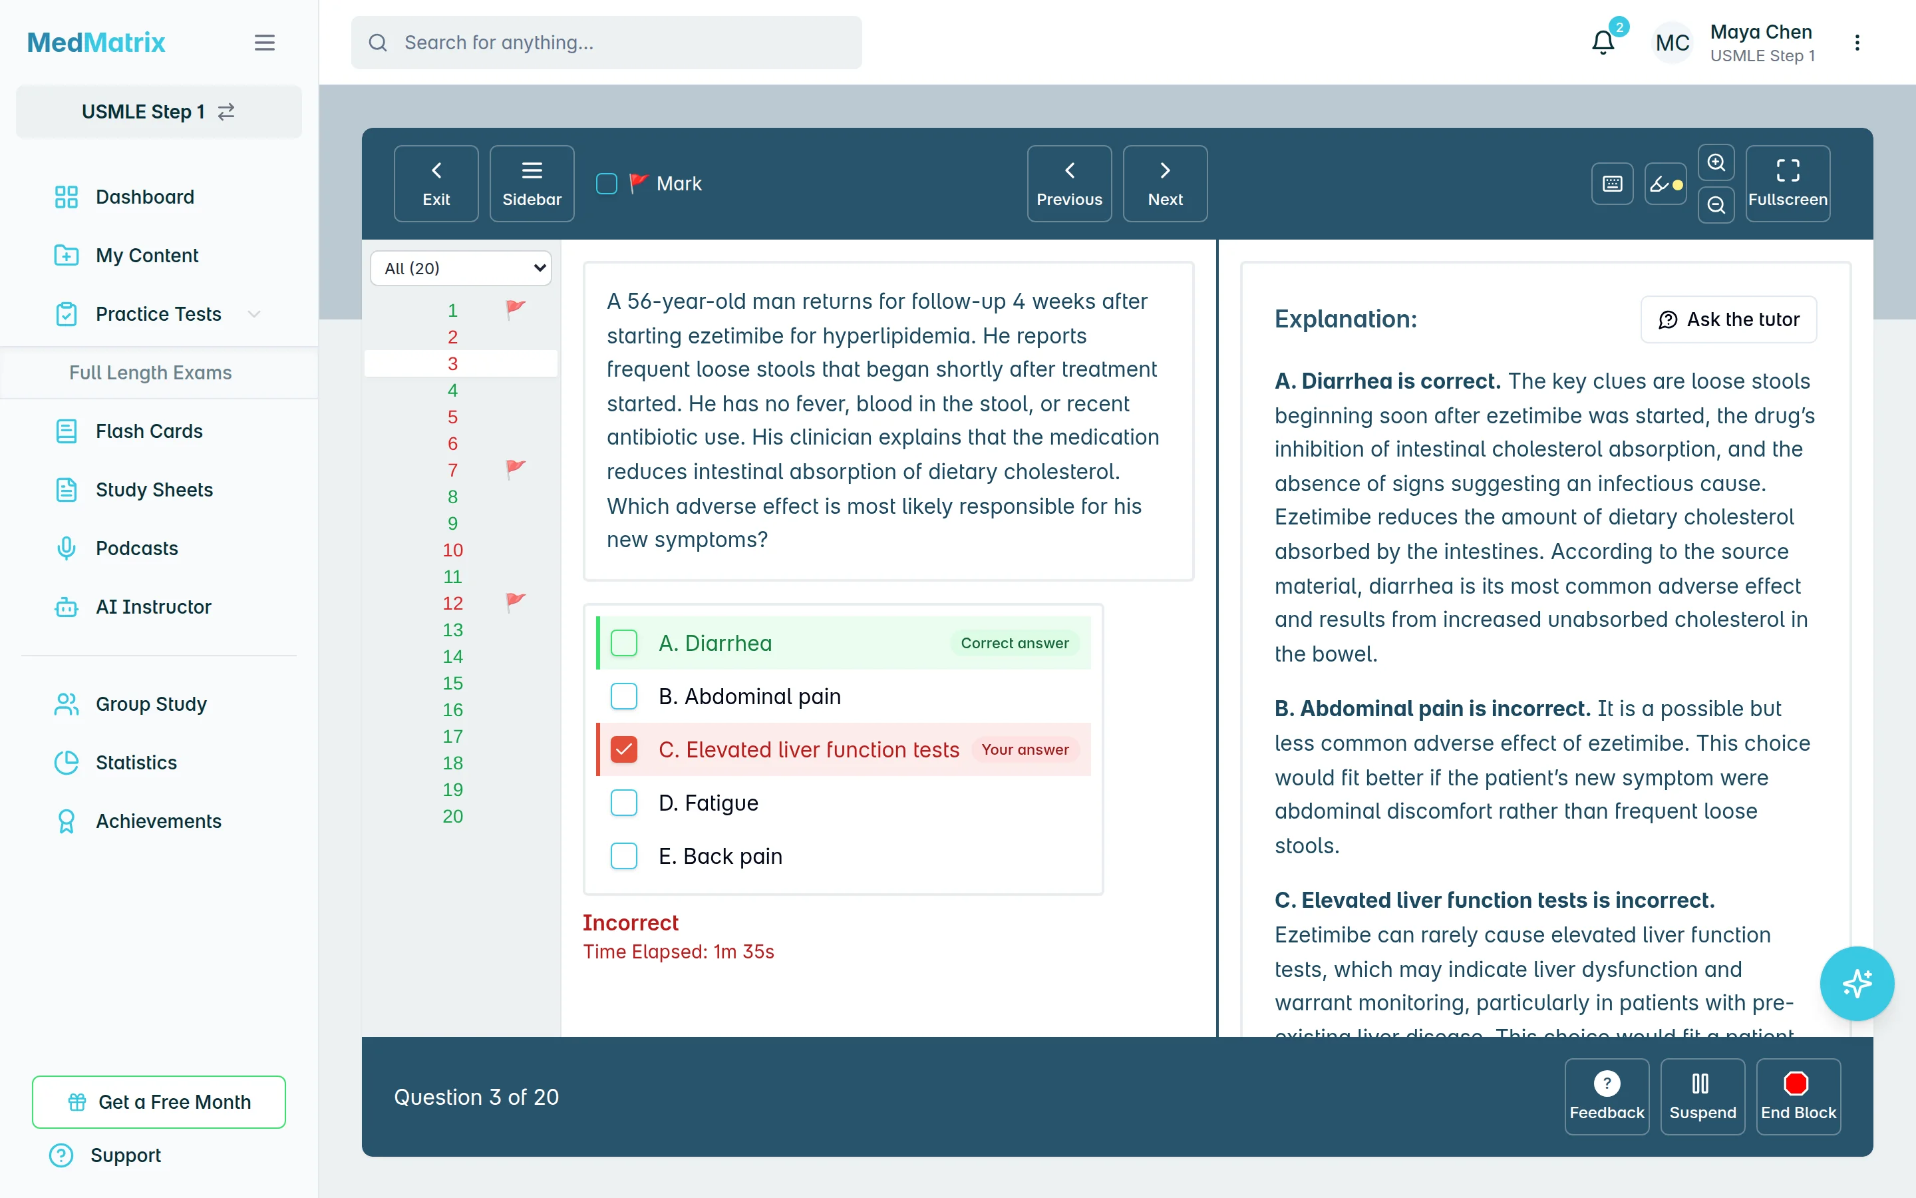Suspend the test block
Image resolution: width=1916 pixels, height=1198 pixels.
[x=1702, y=1097]
